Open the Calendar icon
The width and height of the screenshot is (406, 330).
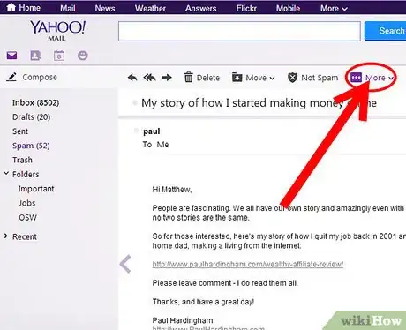click(x=59, y=56)
